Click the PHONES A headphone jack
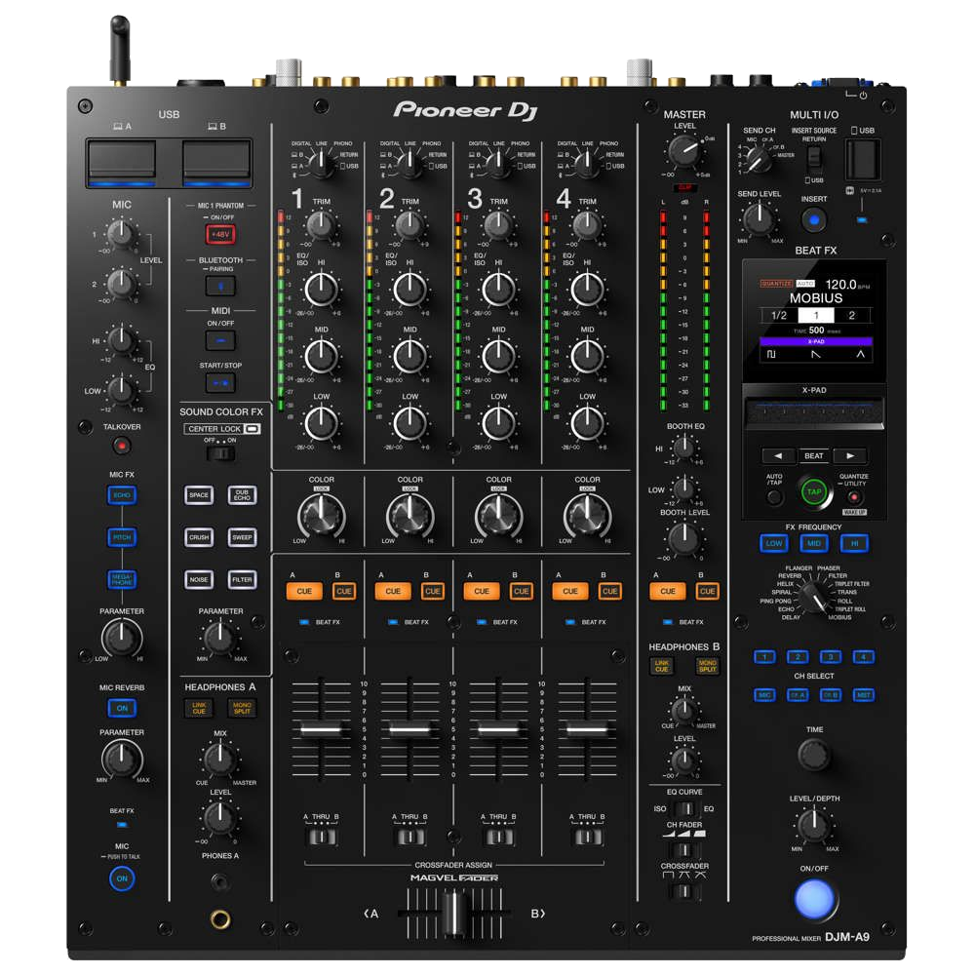 219,881
